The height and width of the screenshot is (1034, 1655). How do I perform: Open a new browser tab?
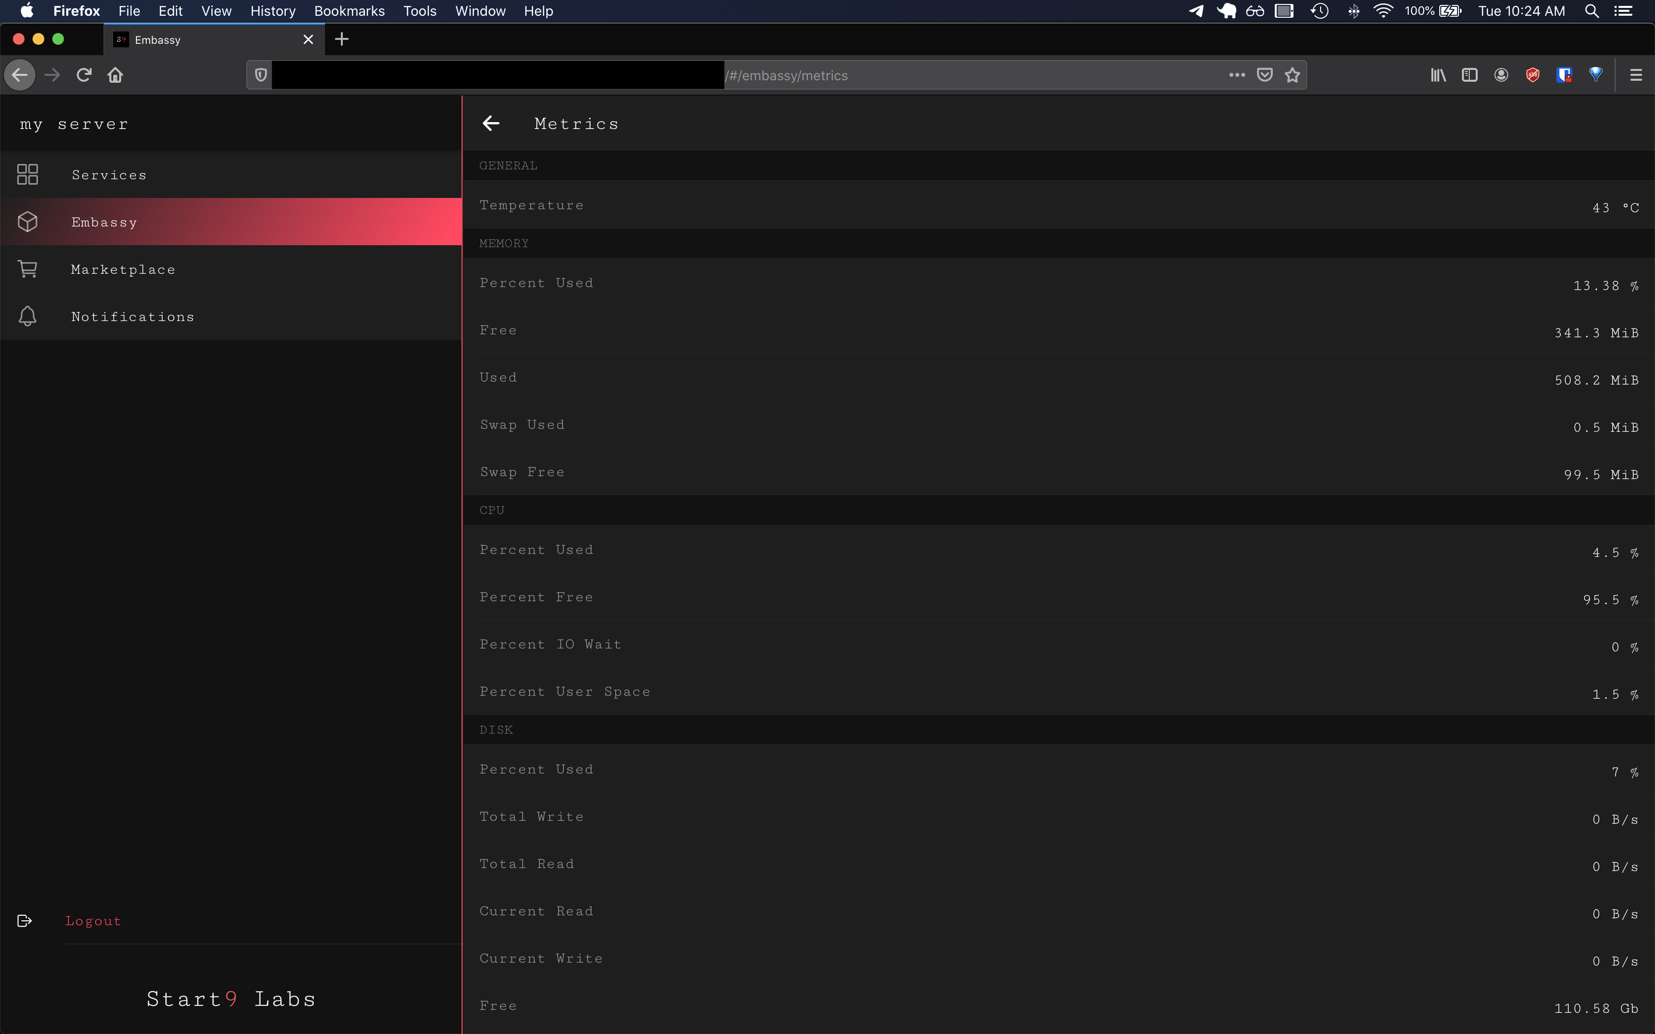pyautogui.click(x=342, y=40)
